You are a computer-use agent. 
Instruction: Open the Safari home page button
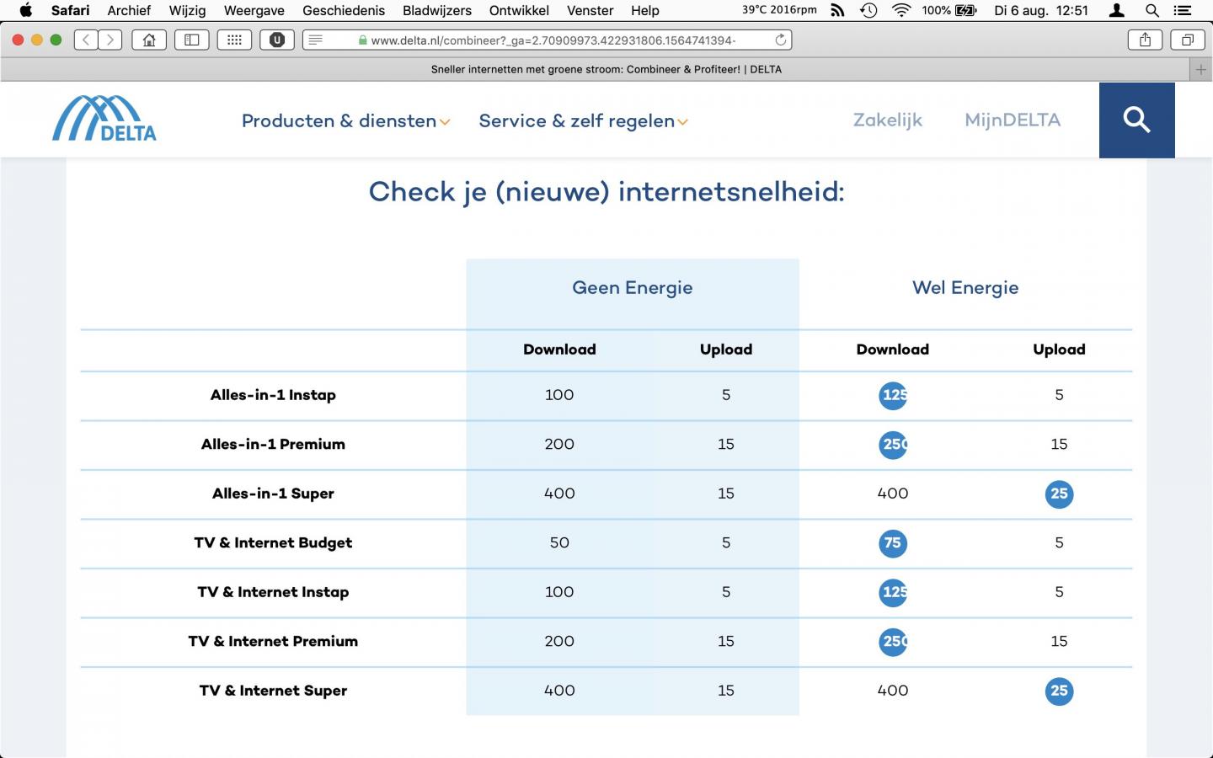(149, 40)
